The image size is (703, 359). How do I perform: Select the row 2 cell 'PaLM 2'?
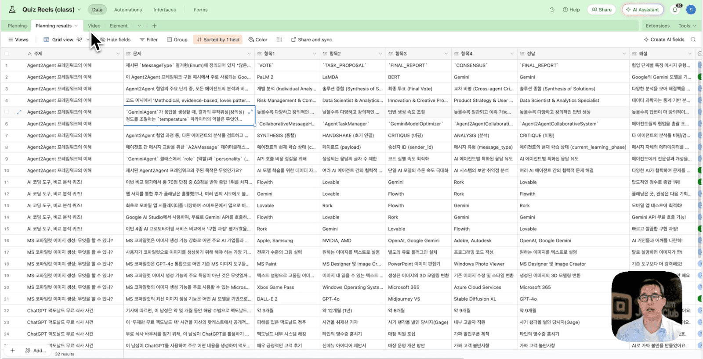[x=287, y=77]
